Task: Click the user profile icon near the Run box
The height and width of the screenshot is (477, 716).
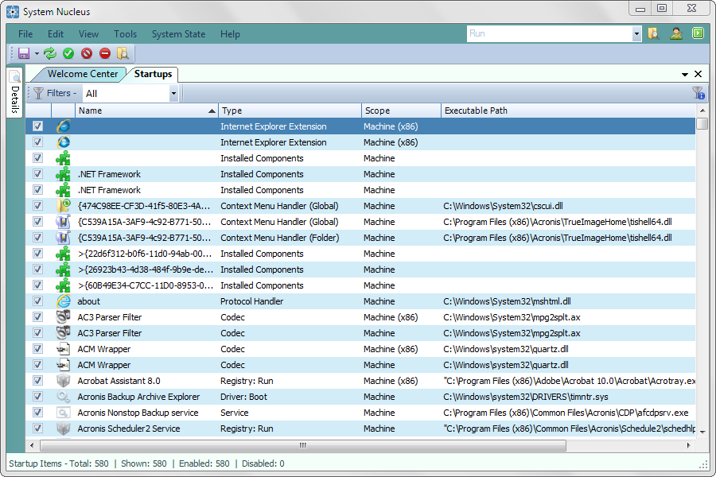Action: 675,33
